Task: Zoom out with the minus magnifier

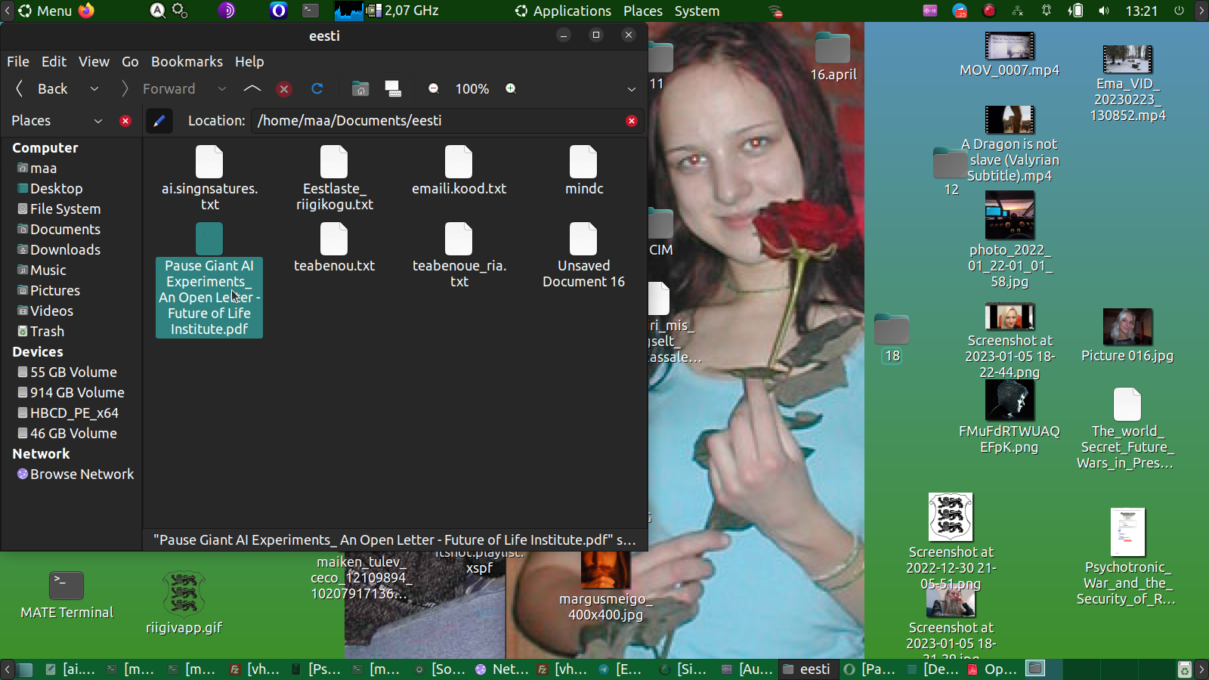Action: (x=434, y=89)
